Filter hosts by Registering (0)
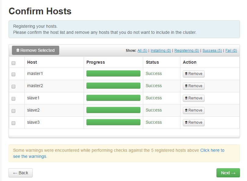Screen dimensions: 247x181 (x=187, y=51)
